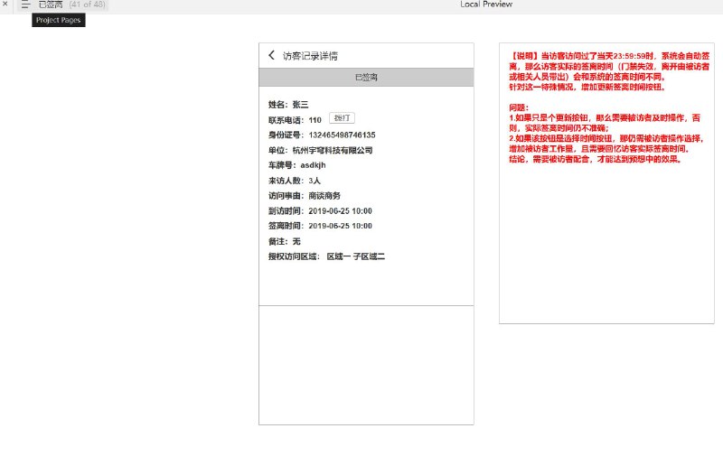The image size is (723, 475).
Task: Click the visit reason 商谈商务
Action: point(324,196)
